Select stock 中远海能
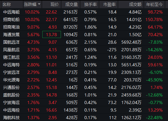 [x=11, y=12]
